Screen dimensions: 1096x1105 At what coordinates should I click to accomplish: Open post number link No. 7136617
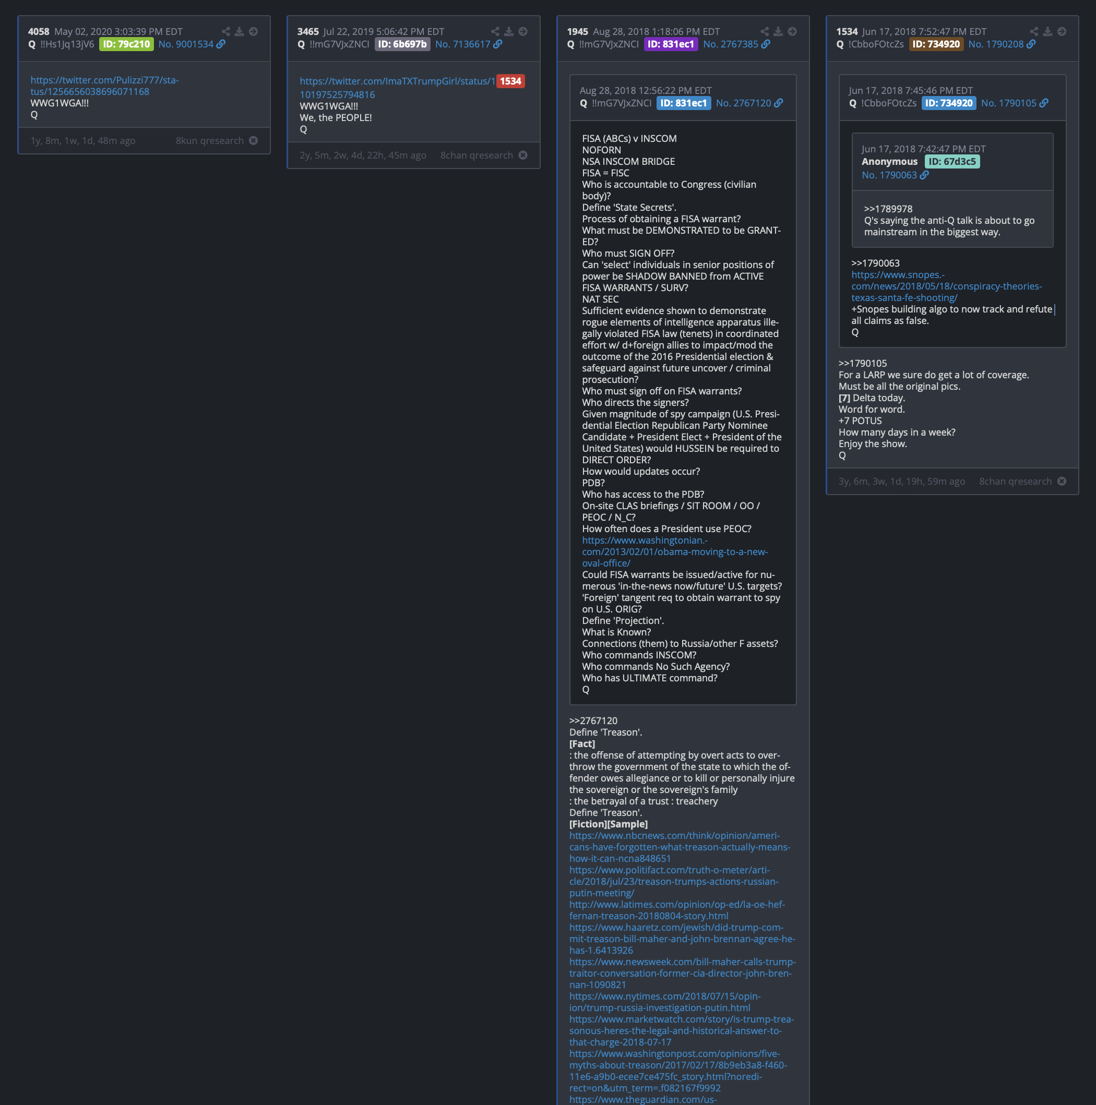coord(463,44)
